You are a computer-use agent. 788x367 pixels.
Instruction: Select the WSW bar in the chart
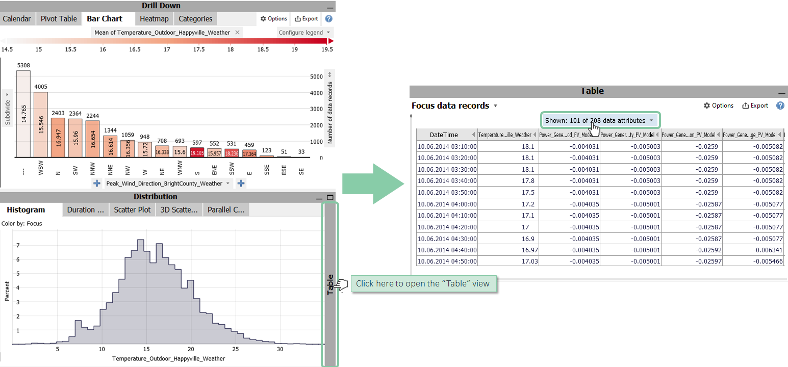click(x=41, y=125)
